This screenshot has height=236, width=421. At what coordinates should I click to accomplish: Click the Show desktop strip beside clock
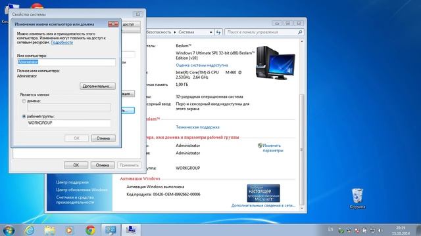(x=418, y=230)
